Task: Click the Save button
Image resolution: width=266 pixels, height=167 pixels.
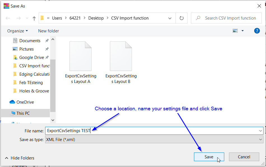Action: [x=209, y=157]
